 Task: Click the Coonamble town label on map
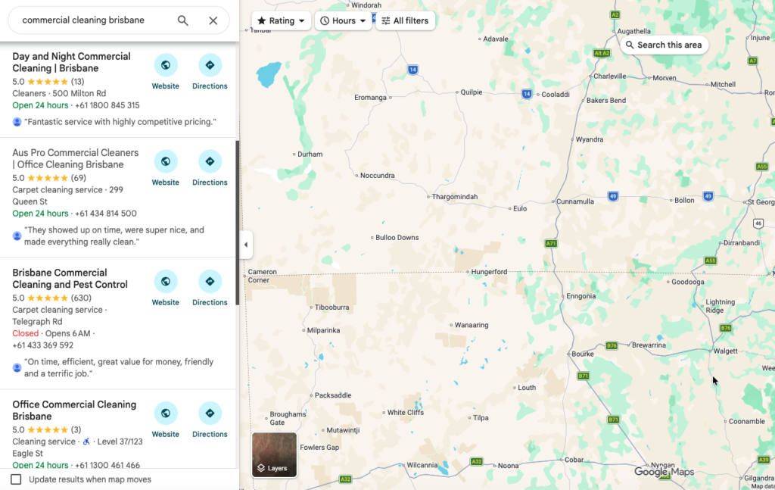[747, 421]
